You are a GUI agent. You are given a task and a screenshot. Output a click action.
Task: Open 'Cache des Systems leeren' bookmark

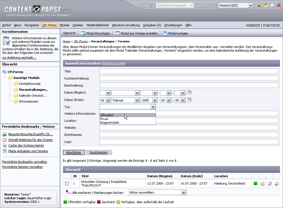(x=26, y=145)
